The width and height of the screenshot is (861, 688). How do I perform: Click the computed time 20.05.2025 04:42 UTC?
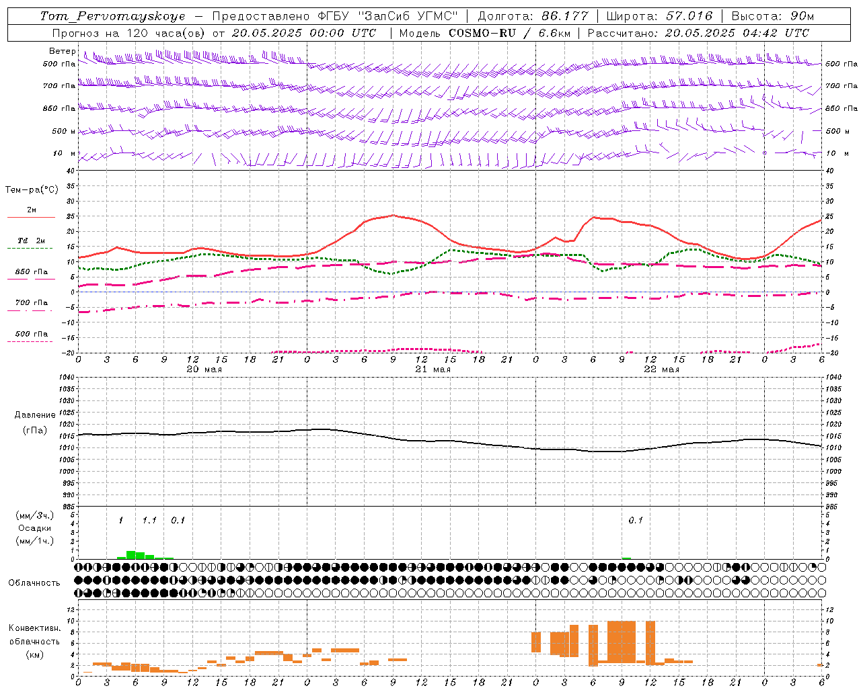coord(737,33)
